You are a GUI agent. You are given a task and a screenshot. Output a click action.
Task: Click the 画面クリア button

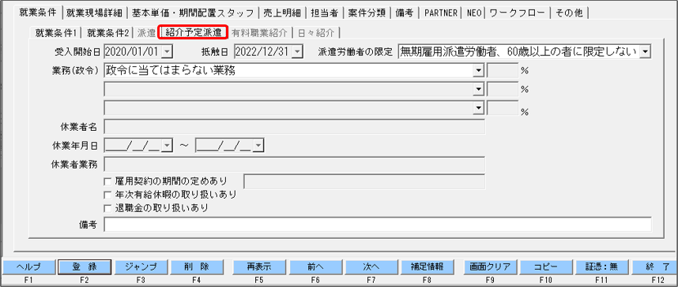(x=490, y=266)
